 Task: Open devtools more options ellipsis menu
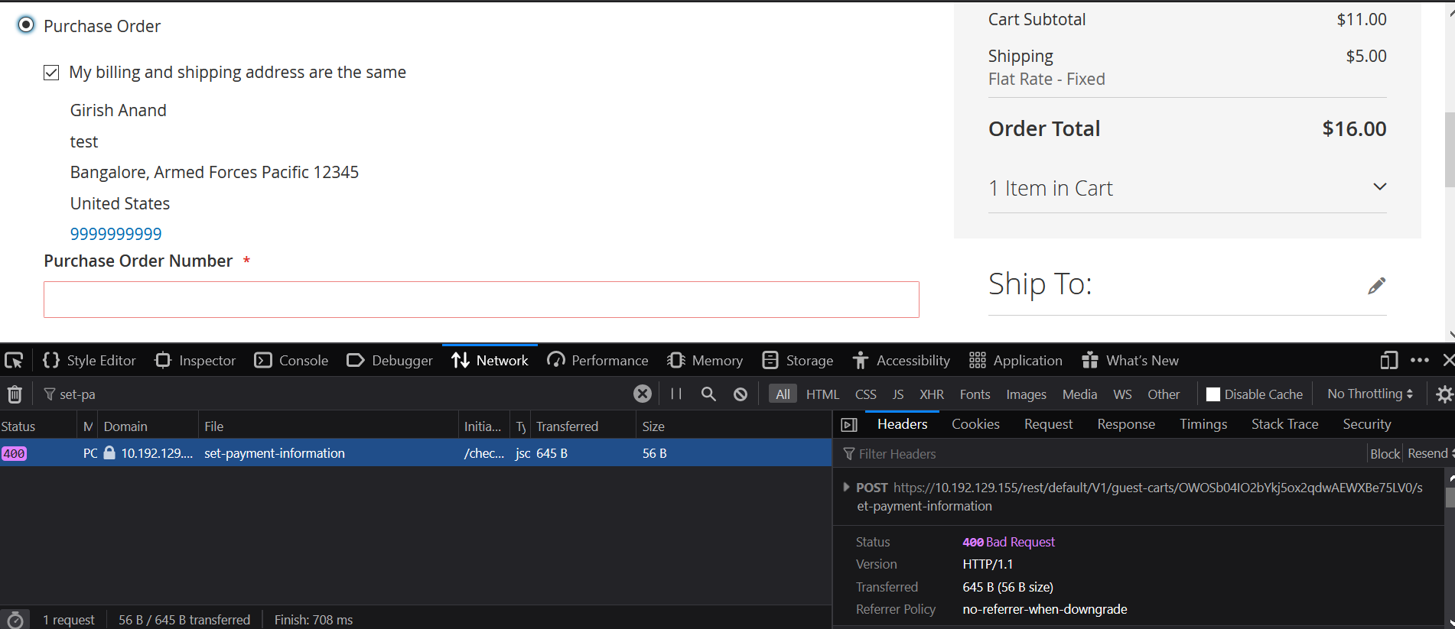(1419, 360)
